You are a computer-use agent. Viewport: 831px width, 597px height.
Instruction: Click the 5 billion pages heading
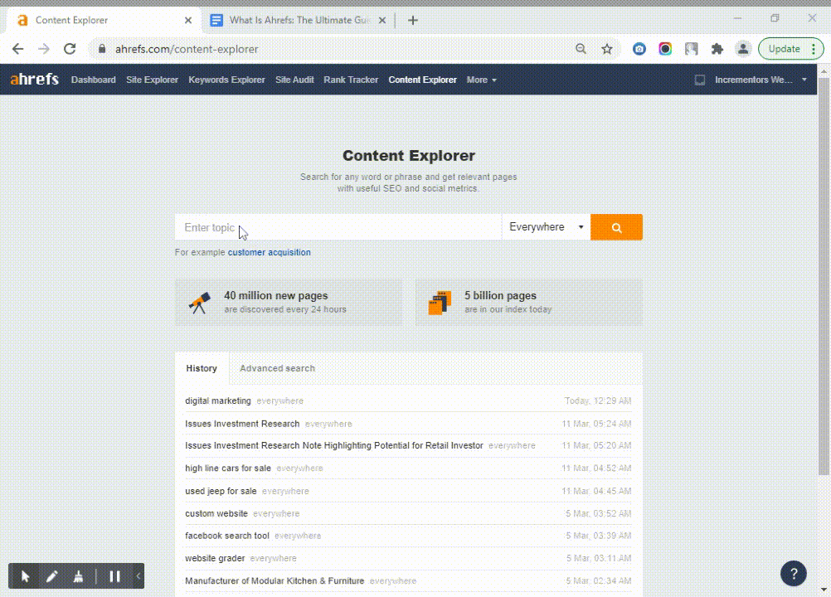point(500,295)
